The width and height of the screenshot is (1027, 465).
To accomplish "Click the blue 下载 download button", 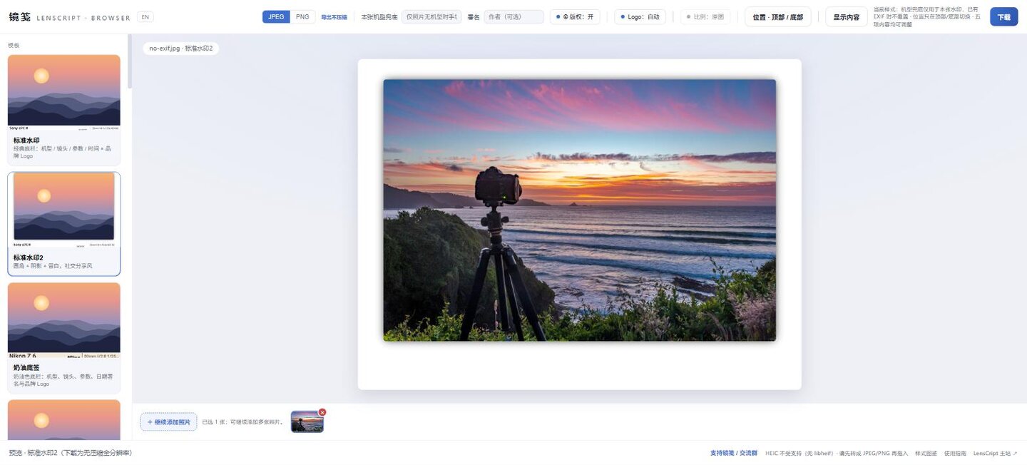I will (x=1003, y=16).
